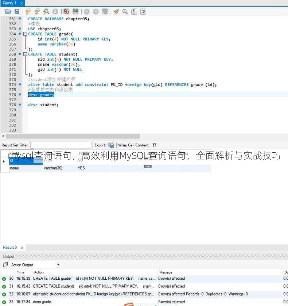Click the statement marker dot on line 378
The height and width of the screenshot is (306, 288).
coord(20,104)
